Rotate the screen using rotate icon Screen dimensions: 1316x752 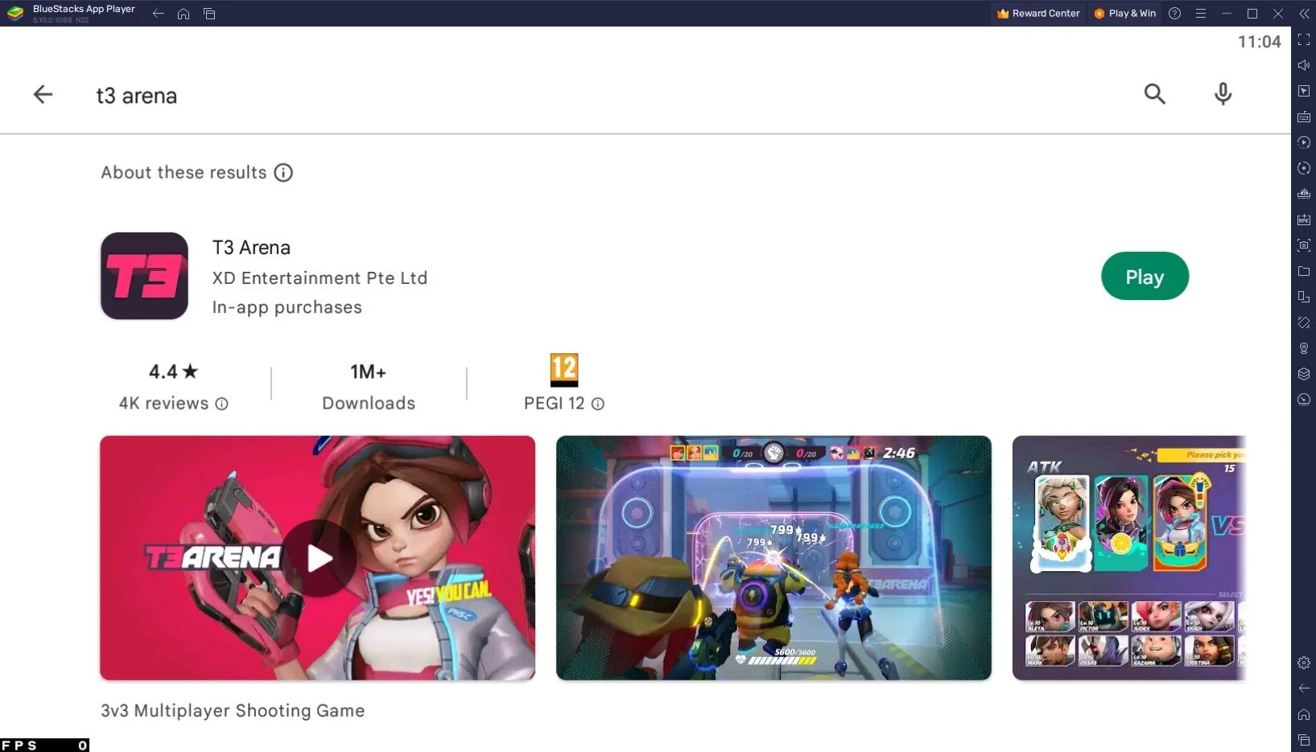click(1304, 323)
